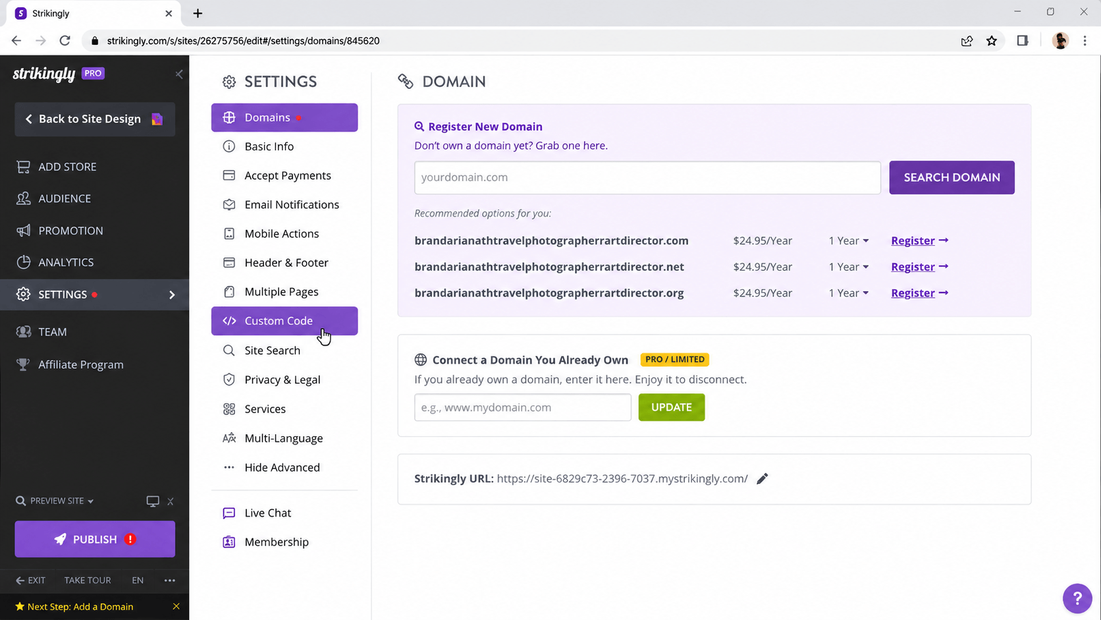Image resolution: width=1101 pixels, height=620 pixels.
Task: Click TAKE TOUR in the bottom bar
Action: point(88,580)
